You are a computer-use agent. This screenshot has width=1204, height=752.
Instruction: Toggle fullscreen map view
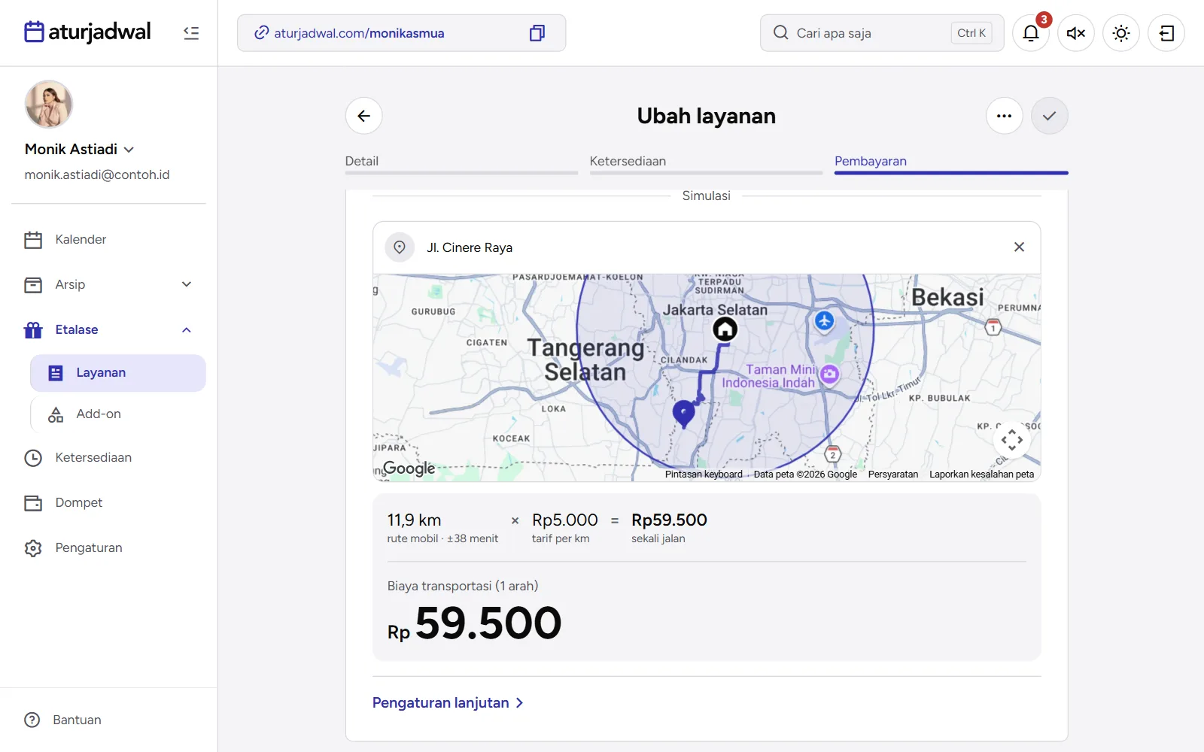click(x=1012, y=439)
